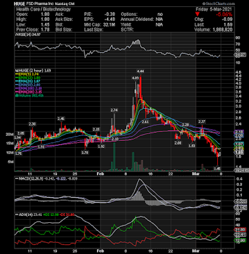The image size is (249, 254).
Task: Click the 90 level on RSI axis
Action: click(238, 37)
